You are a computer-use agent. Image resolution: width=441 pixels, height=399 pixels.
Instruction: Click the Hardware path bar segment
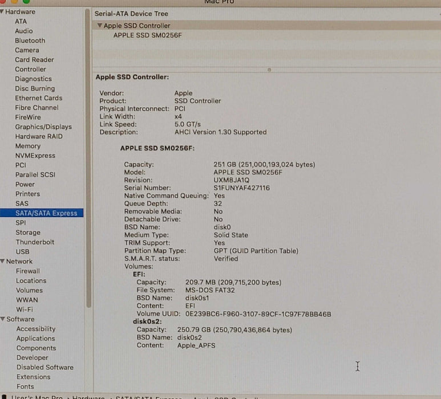pos(88,397)
